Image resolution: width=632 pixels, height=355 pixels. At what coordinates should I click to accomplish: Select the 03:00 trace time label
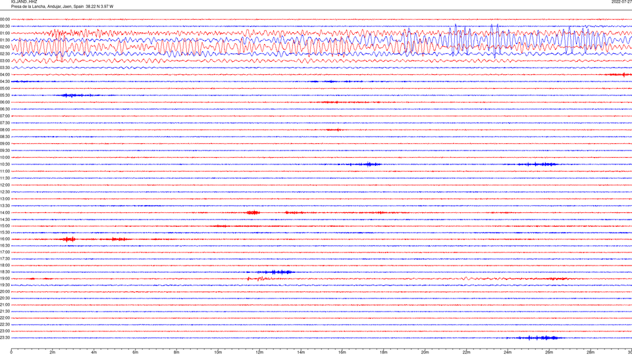pyautogui.click(x=5, y=60)
